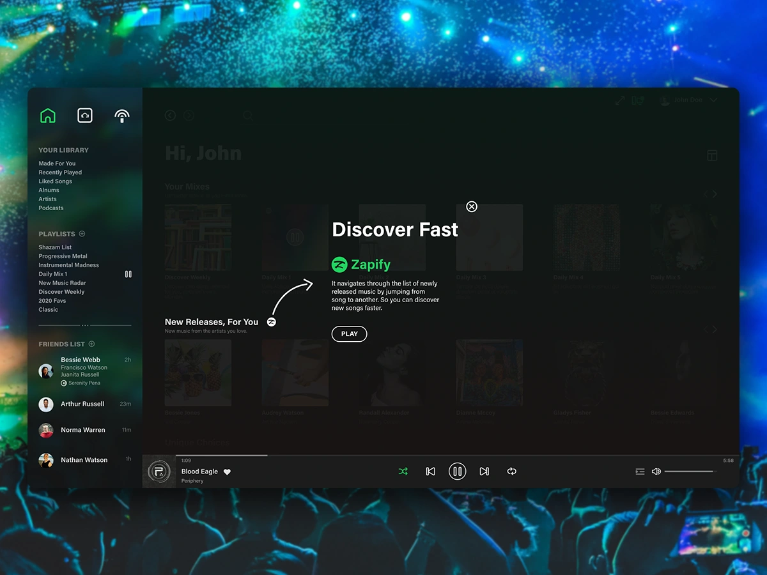The image size is (767, 575).
Task: Click Arthur Russell's avatar
Action: tap(46, 404)
